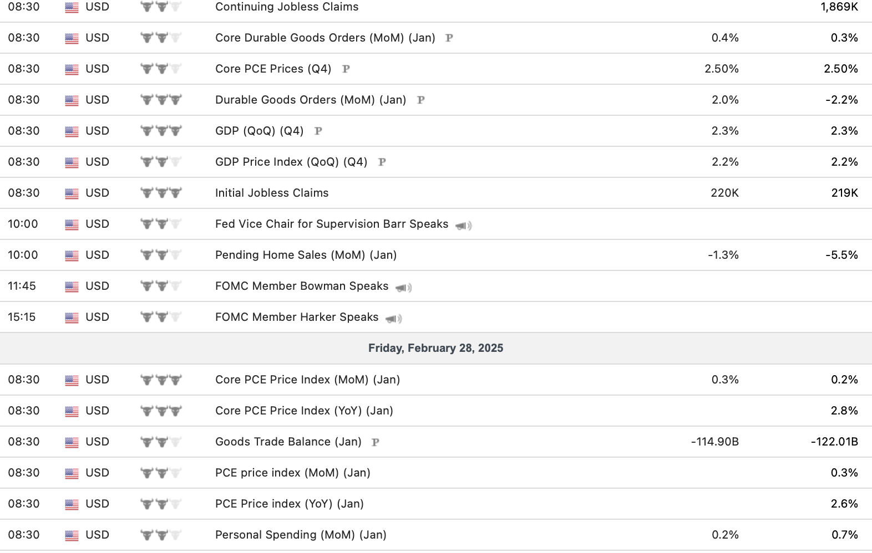Click the preliminary "P" icon beside Core Durable Goods Orders
This screenshot has height=553, width=872.
[x=449, y=38]
